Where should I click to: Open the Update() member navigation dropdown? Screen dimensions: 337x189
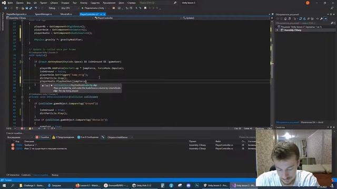pos(226,18)
